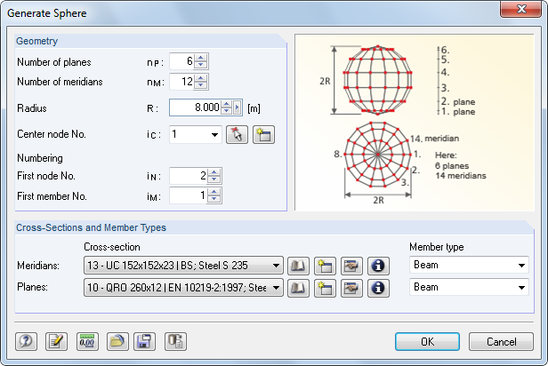Click the number of planes field
Viewport: 548px width, 366px height.
tap(181, 61)
